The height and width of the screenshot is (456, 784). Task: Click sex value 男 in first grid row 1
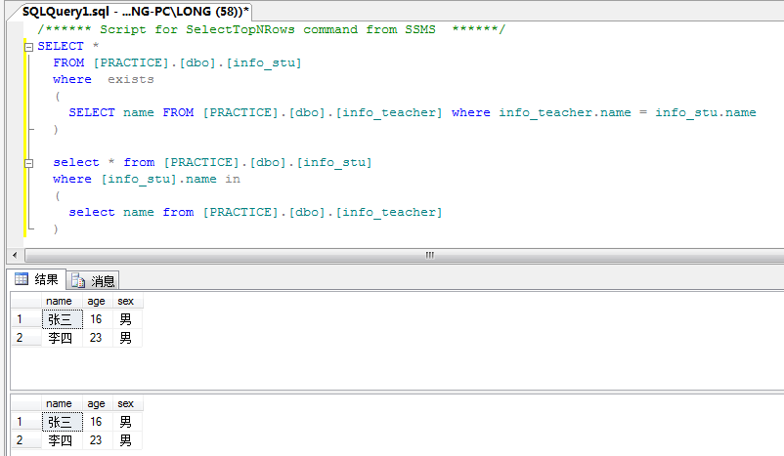point(127,319)
